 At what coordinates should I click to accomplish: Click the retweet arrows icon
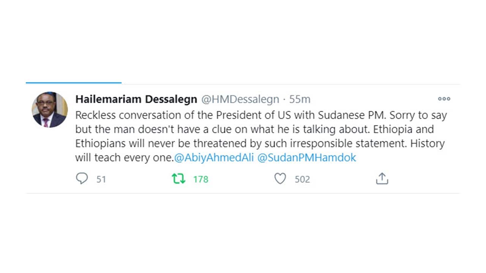(x=178, y=178)
